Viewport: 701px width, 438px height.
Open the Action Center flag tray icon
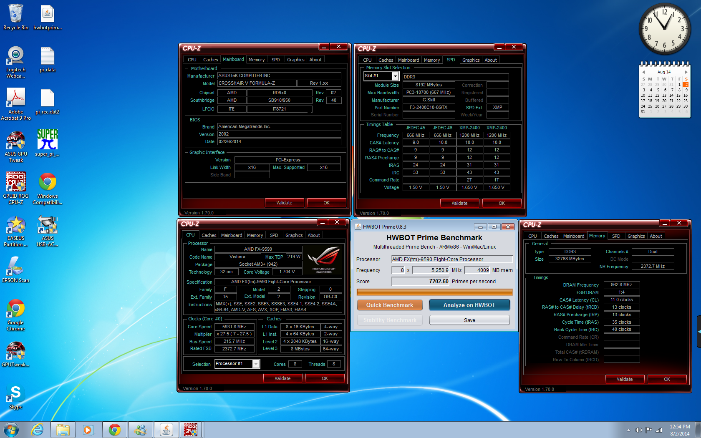(648, 430)
